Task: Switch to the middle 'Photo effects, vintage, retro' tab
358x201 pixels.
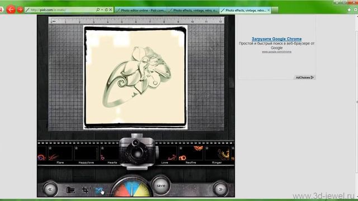Action: 193,10
